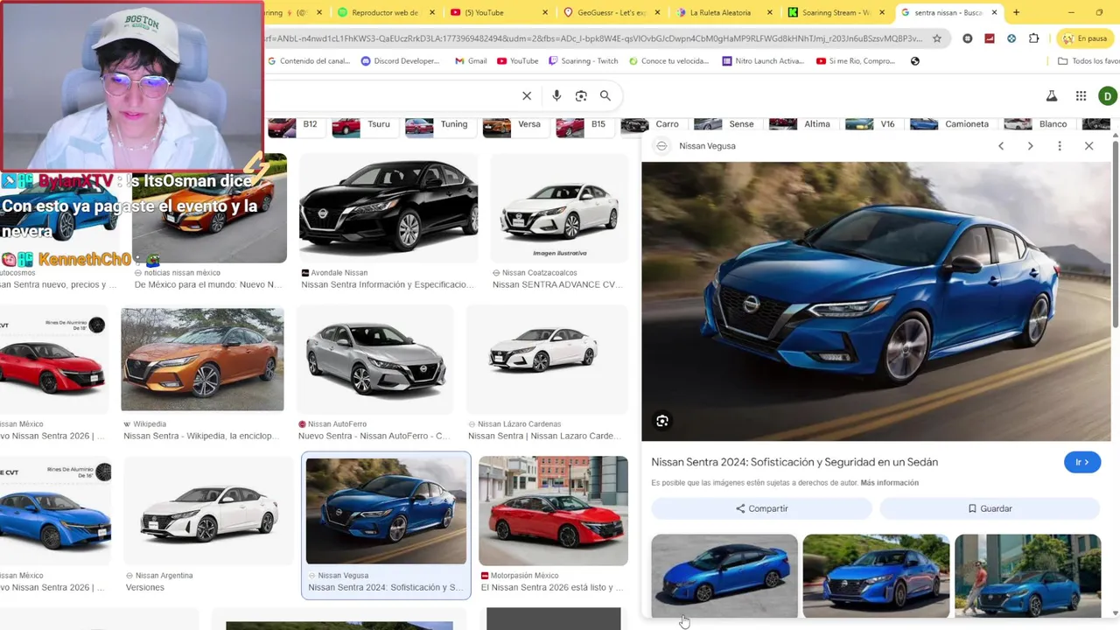Search inside image with Lens icon

tap(662, 422)
